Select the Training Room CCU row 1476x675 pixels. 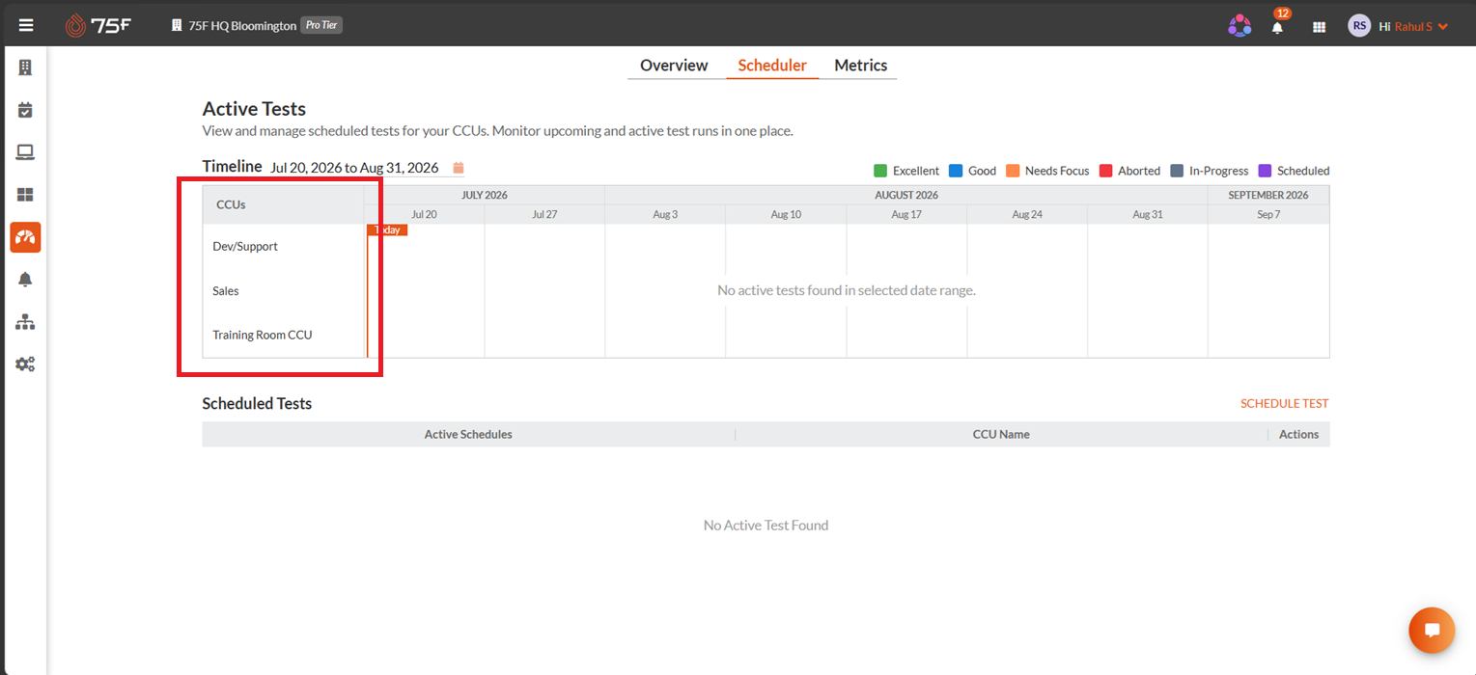[283, 336]
